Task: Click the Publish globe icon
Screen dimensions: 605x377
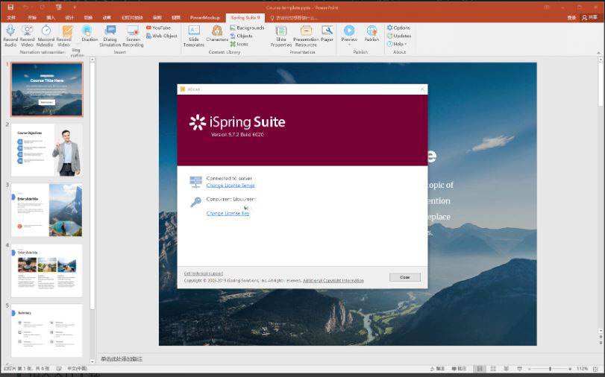Action: tap(372, 31)
